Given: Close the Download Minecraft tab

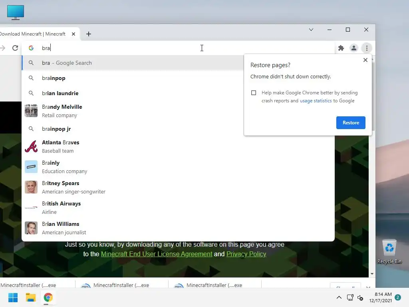Looking at the screenshot, I should [73, 34].
